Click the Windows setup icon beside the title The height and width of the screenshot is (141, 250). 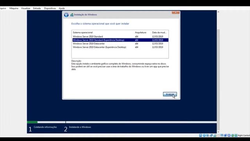(72, 15)
